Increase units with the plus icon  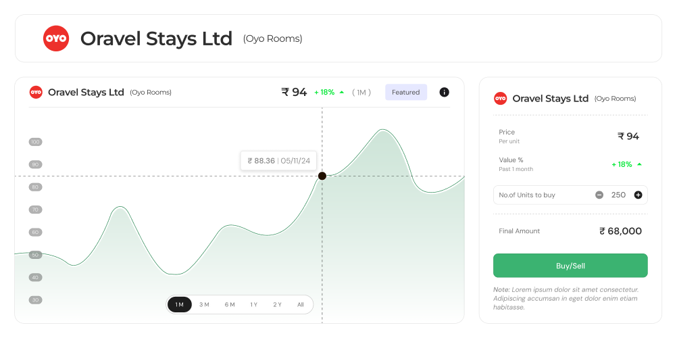click(x=638, y=195)
